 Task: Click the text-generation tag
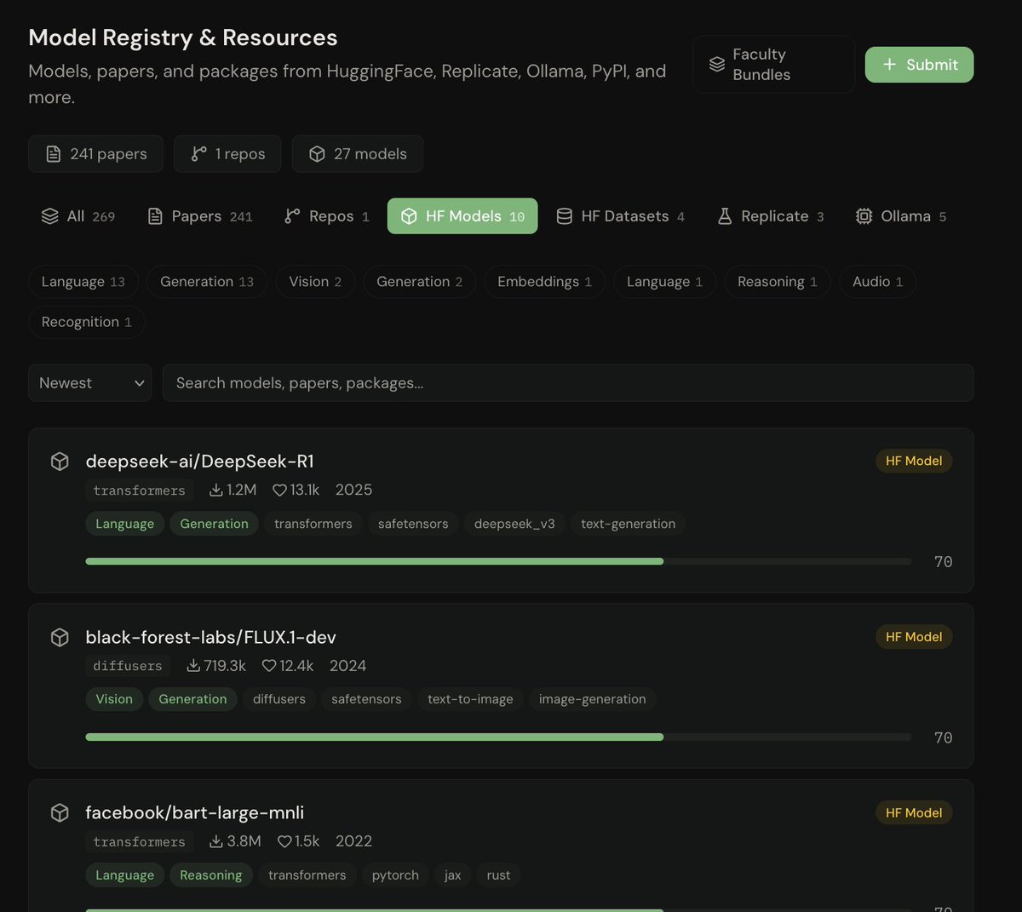tap(629, 524)
